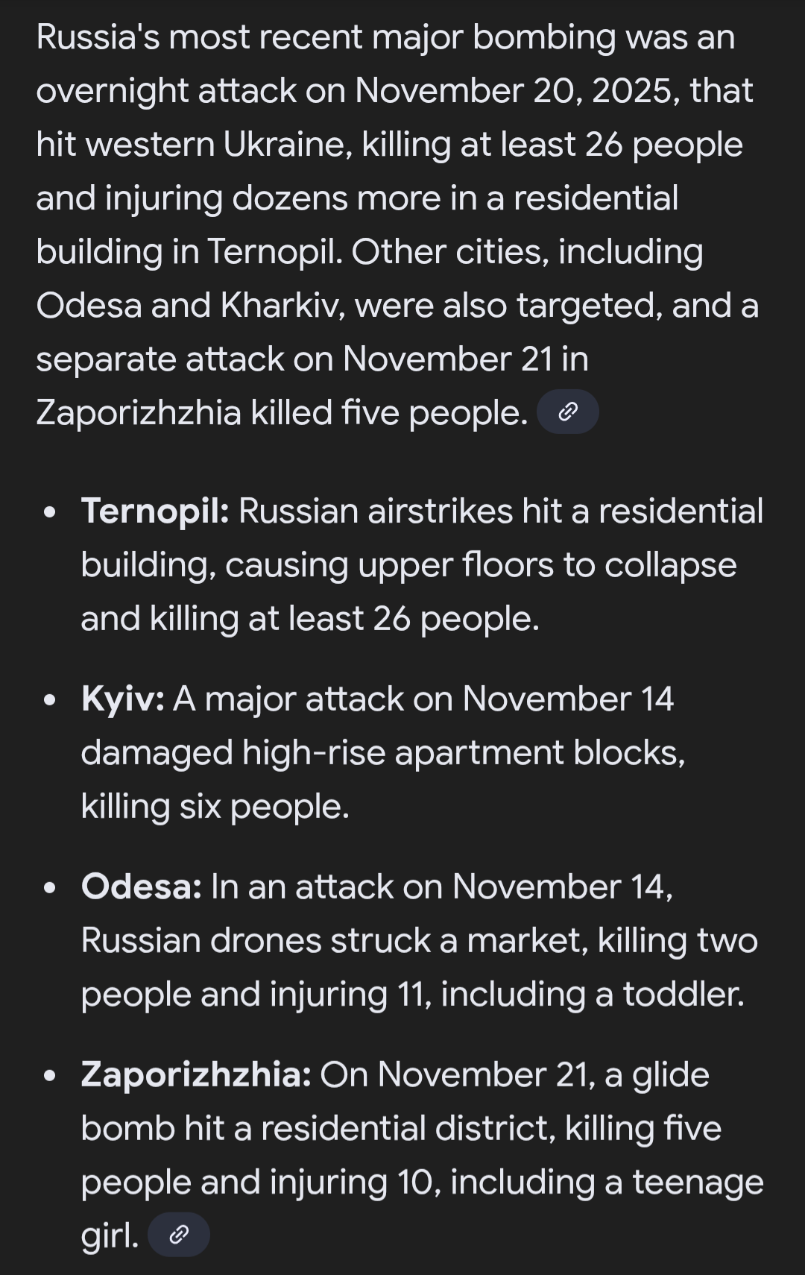
Task: Click the bullet dot beside Zaporizhzhia
Action: (x=50, y=1077)
